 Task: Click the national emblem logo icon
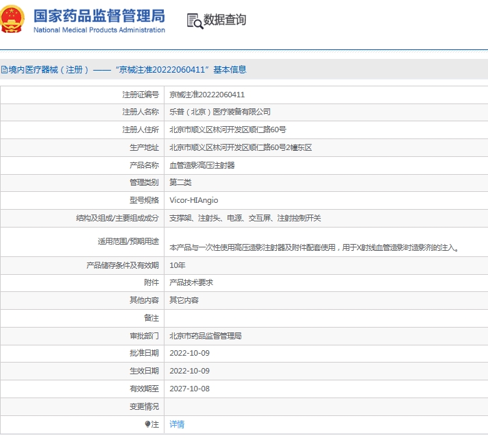(12, 19)
